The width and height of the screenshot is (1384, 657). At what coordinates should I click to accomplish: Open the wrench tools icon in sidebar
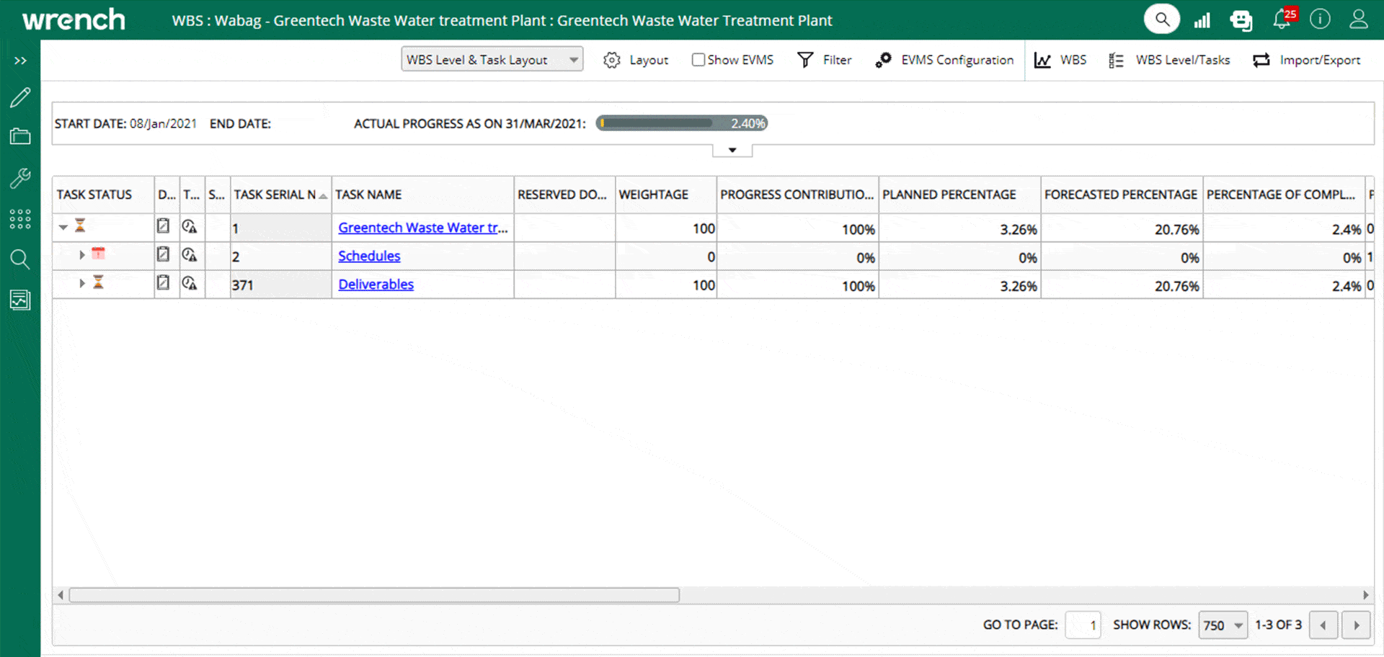[20, 178]
